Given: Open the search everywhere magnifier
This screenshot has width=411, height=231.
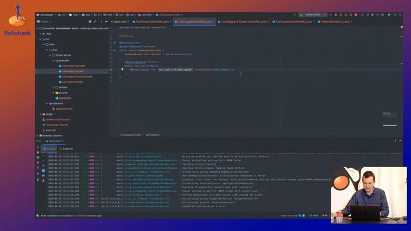Looking at the screenshot, I should coord(400,15).
